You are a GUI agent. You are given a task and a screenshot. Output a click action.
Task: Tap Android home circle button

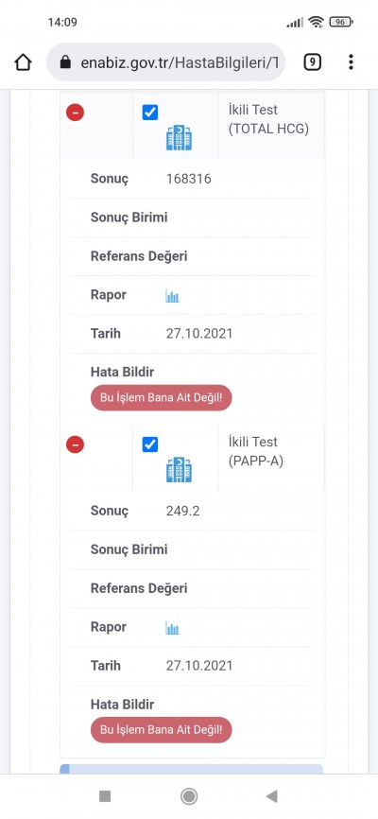[188, 796]
